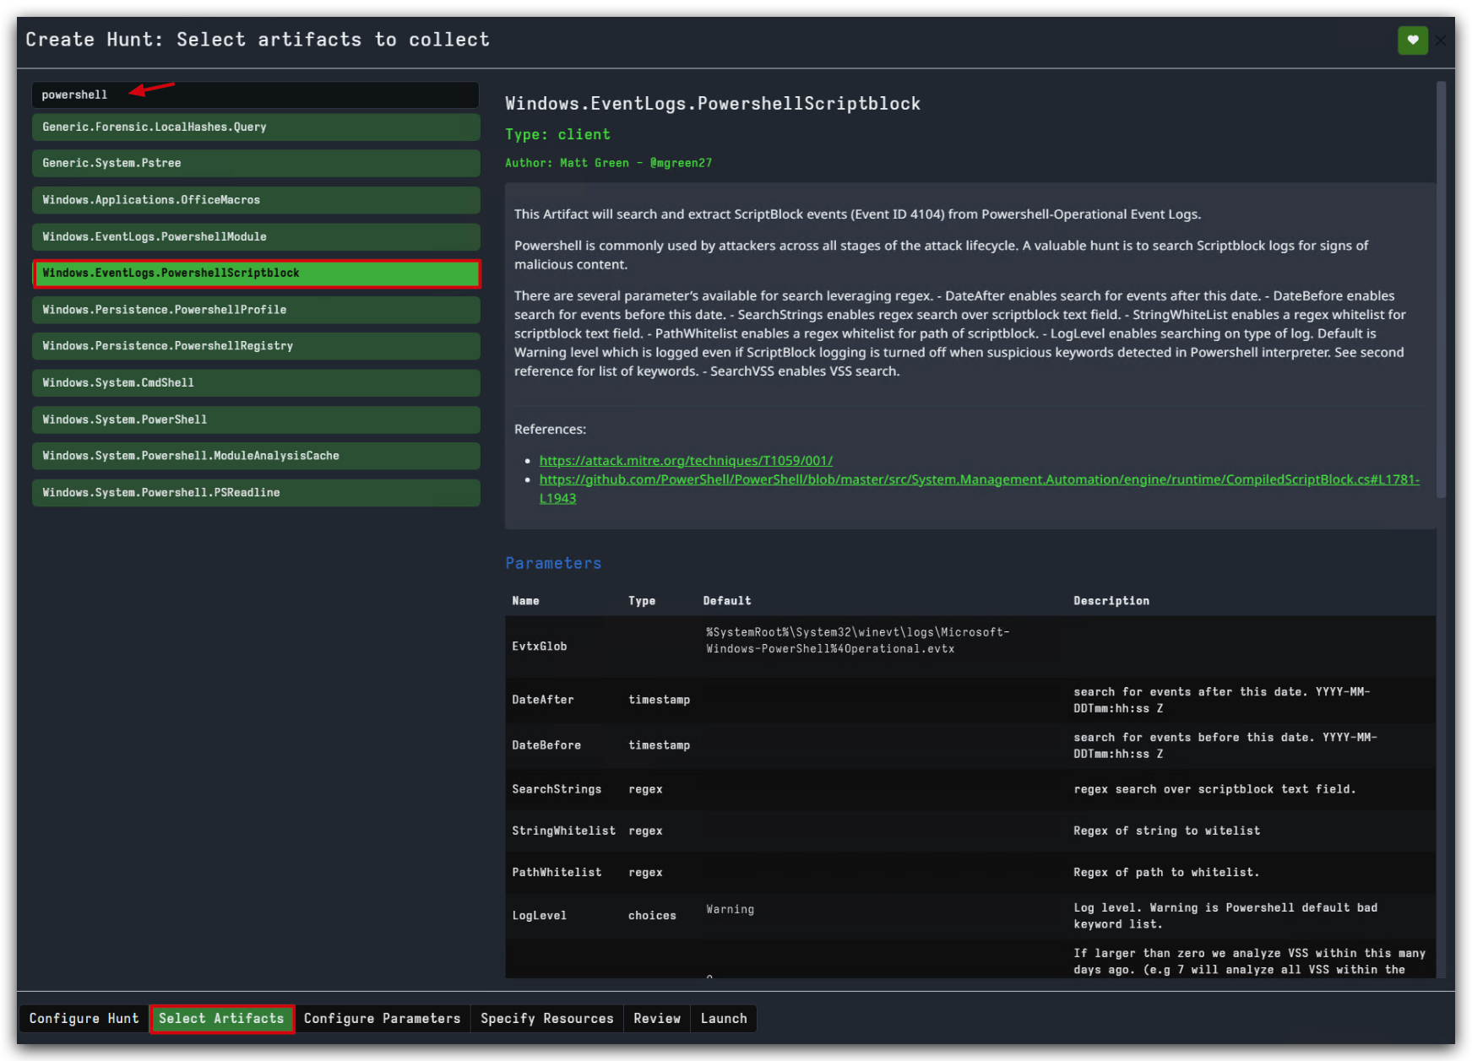
Task: Go to Specify Resources step
Action: [x=547, y=1019]
